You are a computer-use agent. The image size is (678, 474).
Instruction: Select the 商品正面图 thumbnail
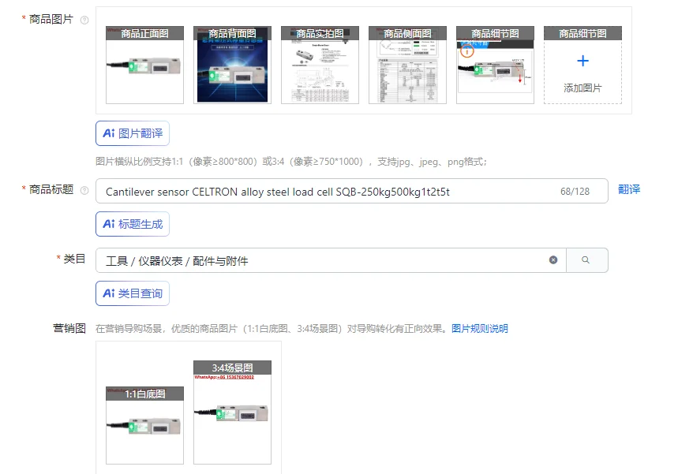coord(145,65)
